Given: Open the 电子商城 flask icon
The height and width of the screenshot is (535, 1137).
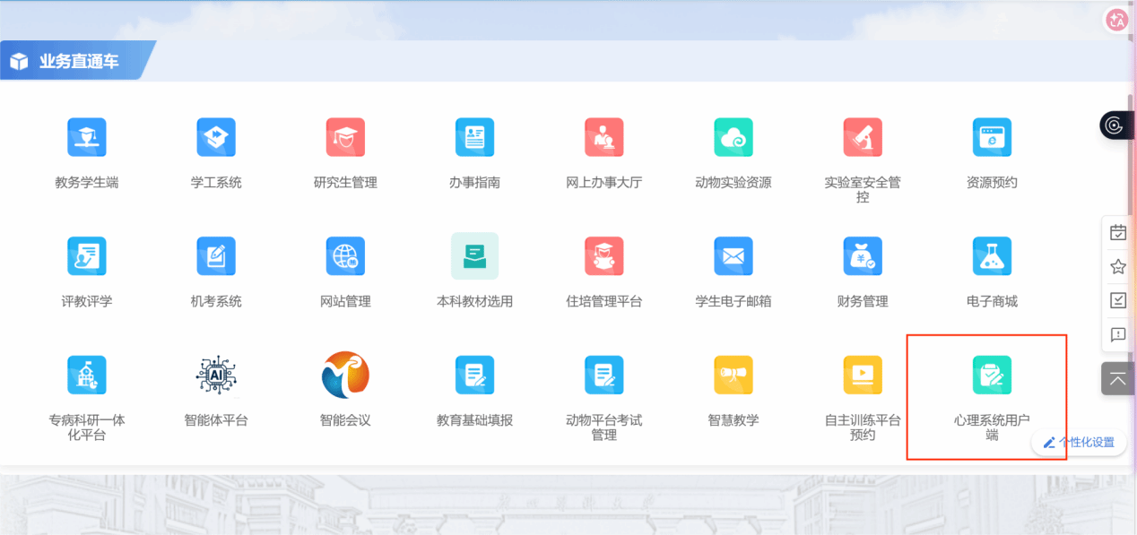Looking at the screenshot, I should pos(992,257).
